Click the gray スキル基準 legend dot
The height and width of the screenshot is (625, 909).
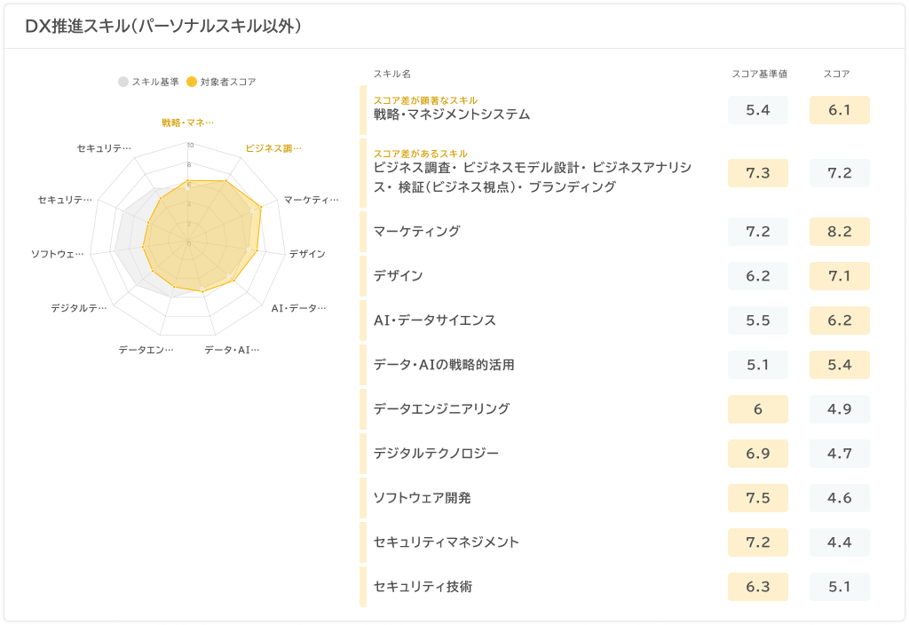pyautogui.click(x=123, y=82)
